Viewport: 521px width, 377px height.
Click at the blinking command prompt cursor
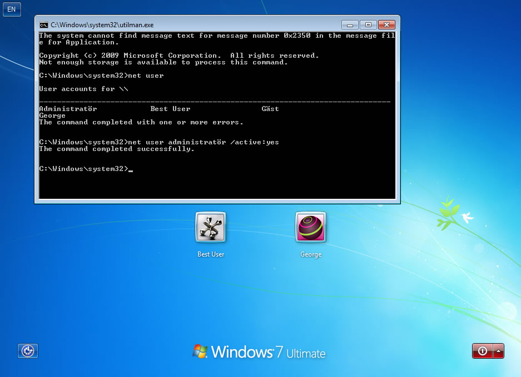[131, 170]
